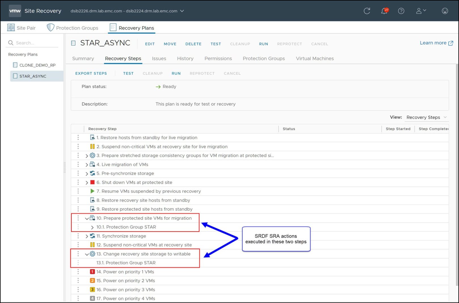
Task: Click the gear icon on step 3
Action: (92, 155)
